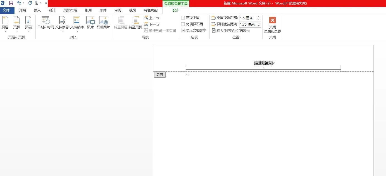The width and height of the screenshot is (386, 176).
Task: Switch to the 页面布局 (Page Layout) tab
Action: [x=70, y=10]
